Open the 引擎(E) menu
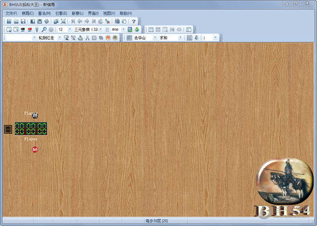317x226 pixels. [x=61, y=13]
